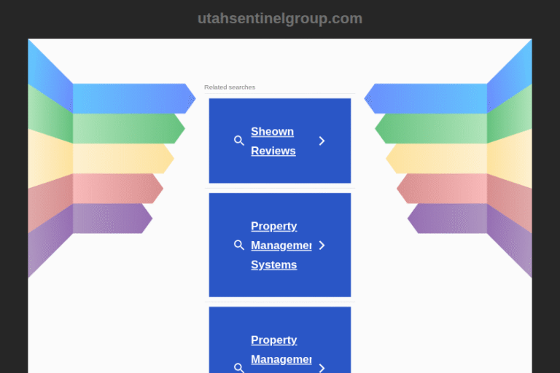Click the Related searches label

click(x=230, y=87)
